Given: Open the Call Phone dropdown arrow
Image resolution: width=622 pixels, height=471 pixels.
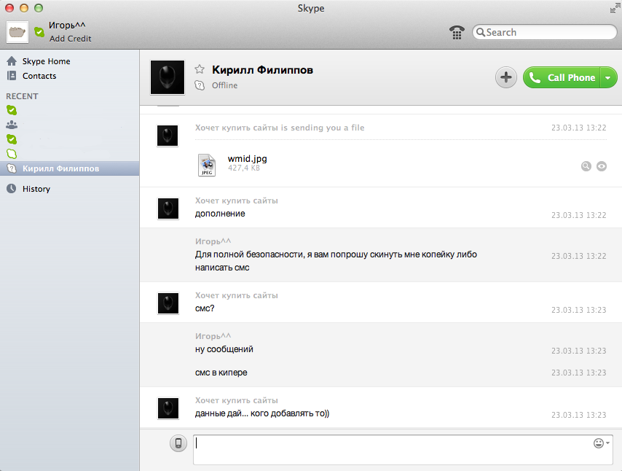Looking at the screenshot, I should click(x=608, y=77).
